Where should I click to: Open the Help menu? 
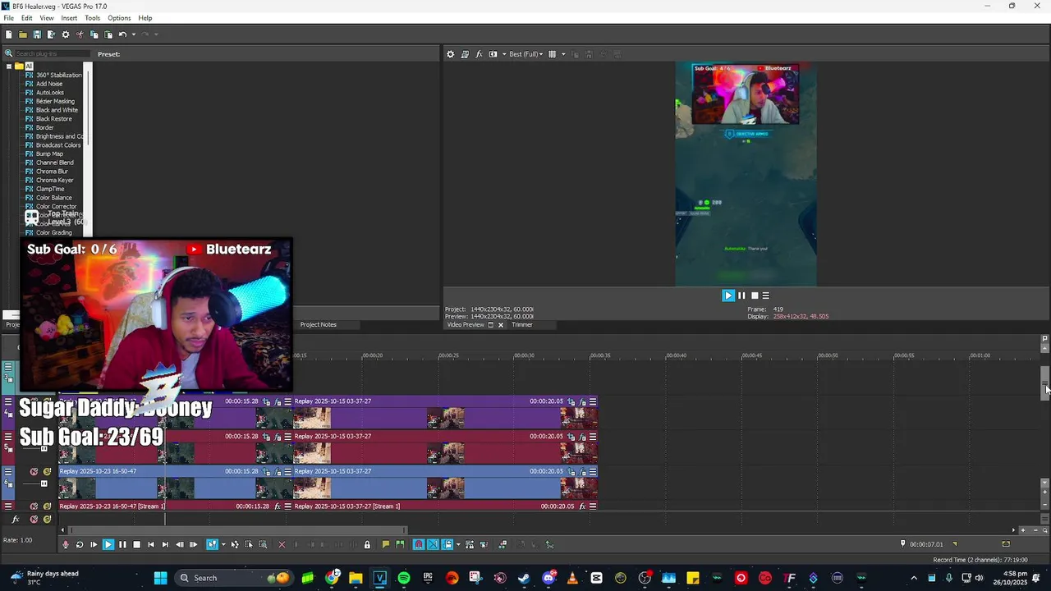click(145, 18)
